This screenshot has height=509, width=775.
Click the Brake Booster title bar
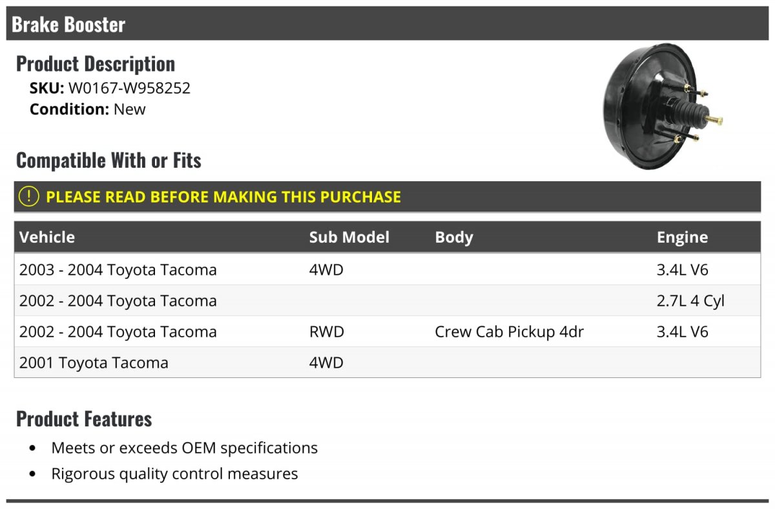(x=387, y=24)
